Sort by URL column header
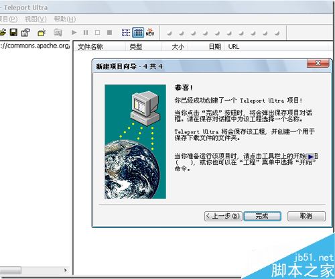This screenshot has width=335, height=279. coord(277,47)
